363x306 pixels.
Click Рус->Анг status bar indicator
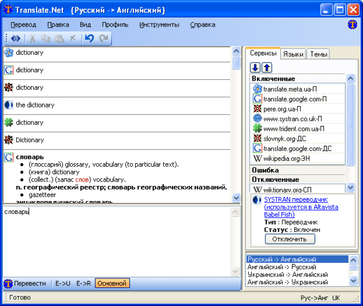314,298
